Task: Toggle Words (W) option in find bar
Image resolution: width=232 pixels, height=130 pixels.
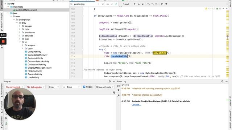Action: pos(112,4)
